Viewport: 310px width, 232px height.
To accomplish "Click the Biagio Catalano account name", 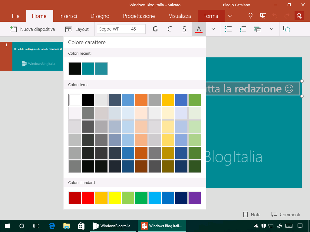I will (237, 5).
